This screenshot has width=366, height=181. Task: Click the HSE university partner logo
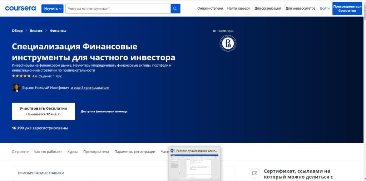(228, 43)
